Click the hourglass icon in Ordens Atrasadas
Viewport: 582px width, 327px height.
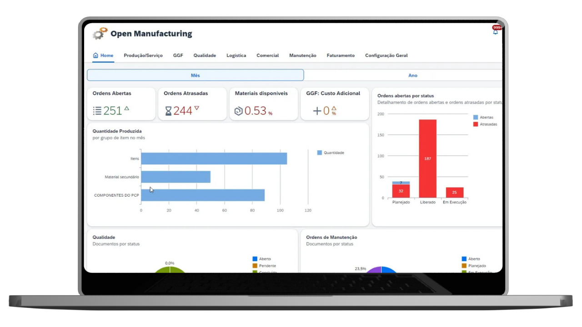click(x=168, y=111)
